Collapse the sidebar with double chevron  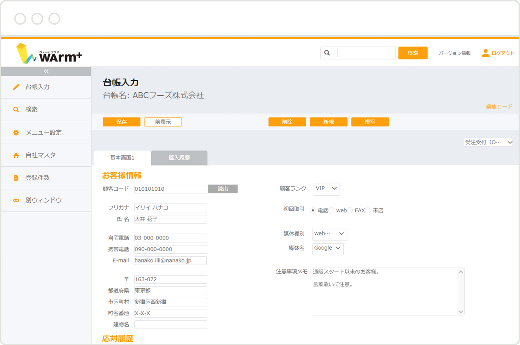(x=46, y=71)
